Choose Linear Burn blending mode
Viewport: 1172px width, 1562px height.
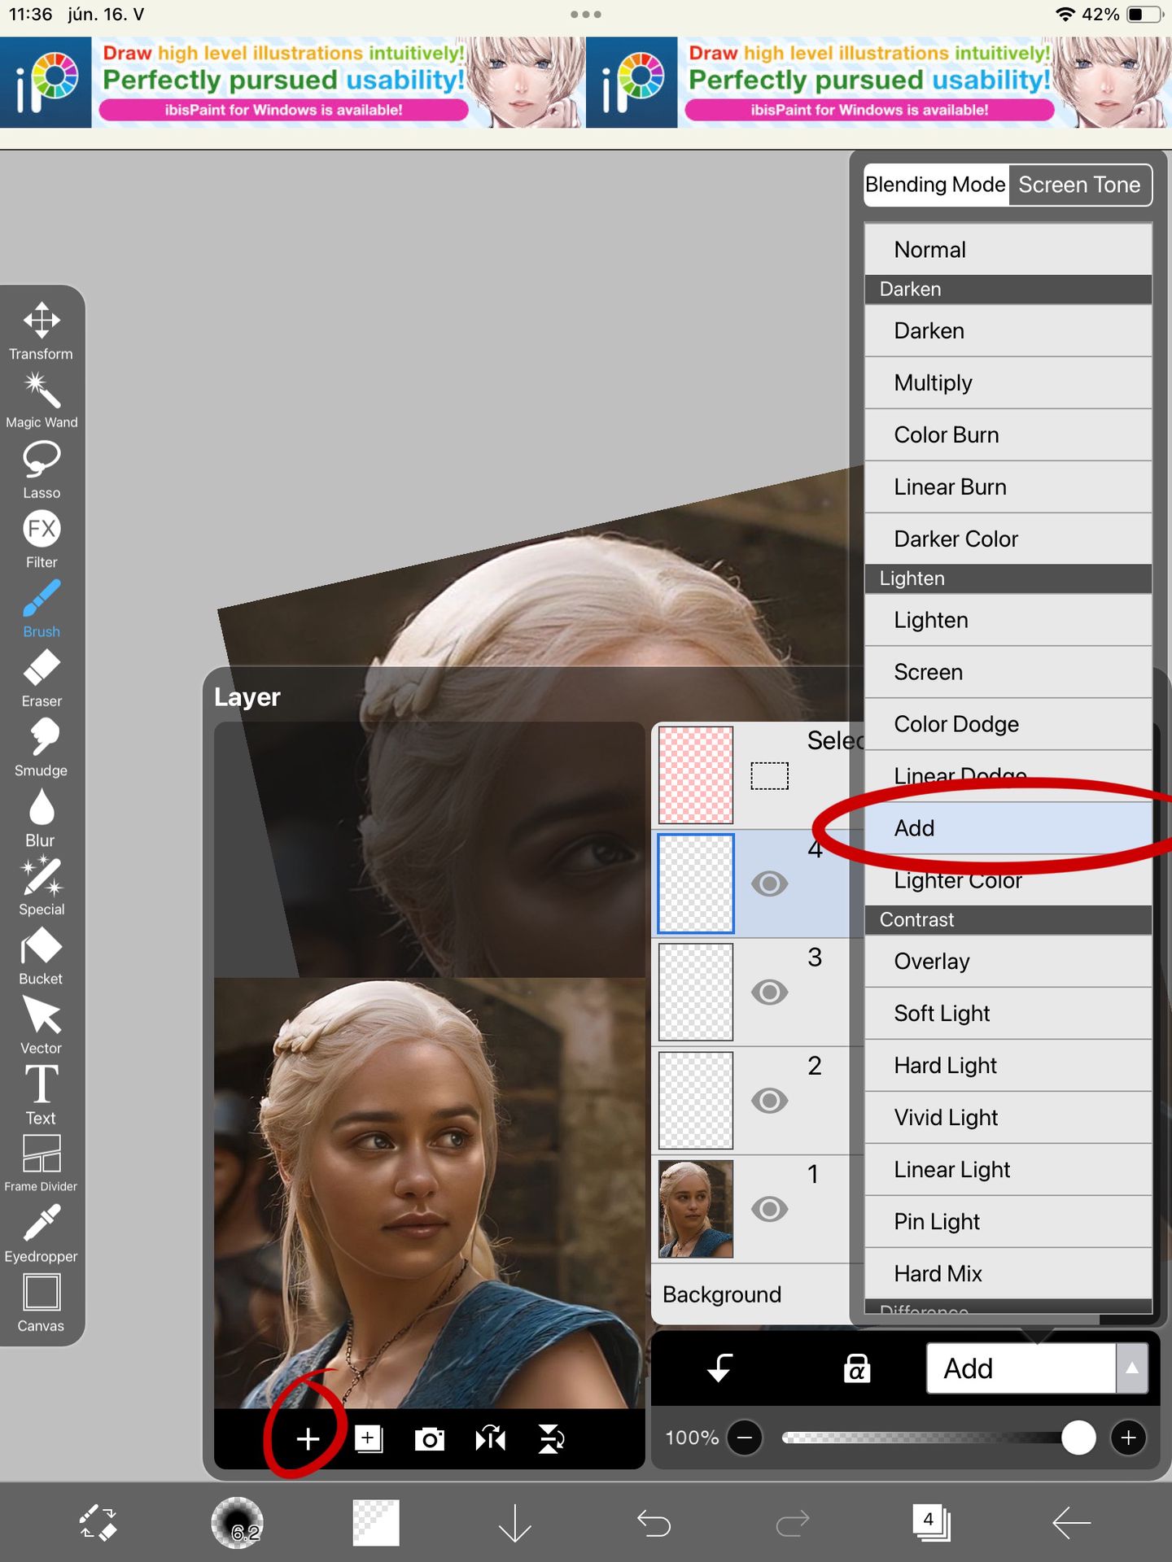[x=1008, y=487]
